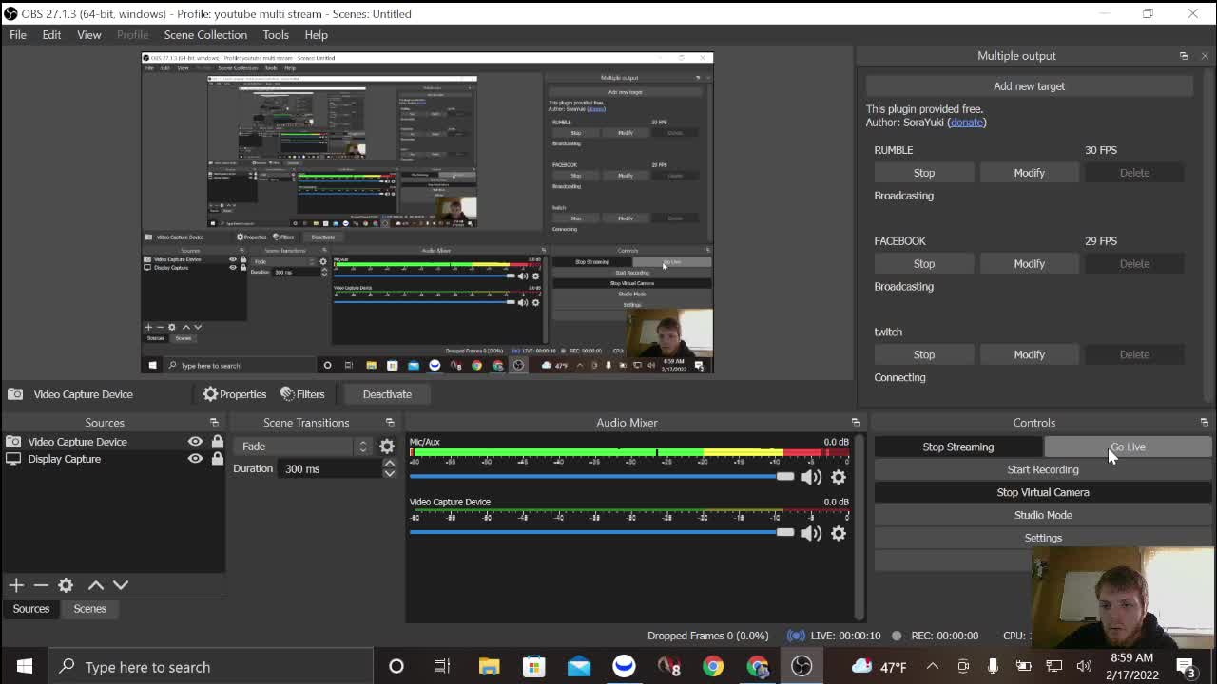This screenshot has width=1217, height=684.
Task: Stop the twitch output
Action: tap(924, 354)
